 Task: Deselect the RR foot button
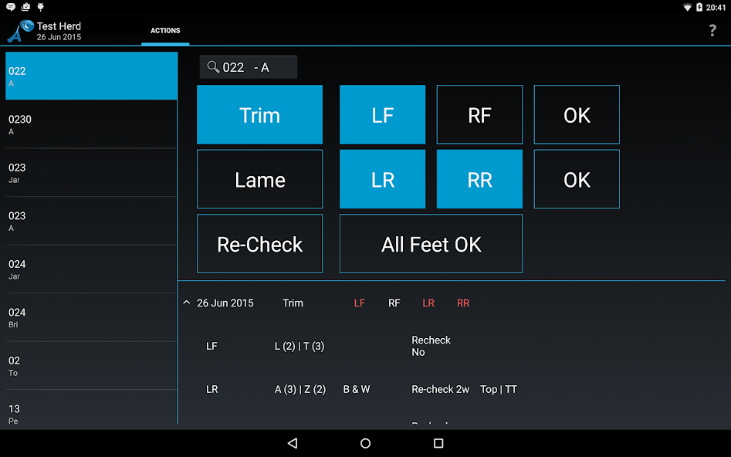[x=479, y=179]
